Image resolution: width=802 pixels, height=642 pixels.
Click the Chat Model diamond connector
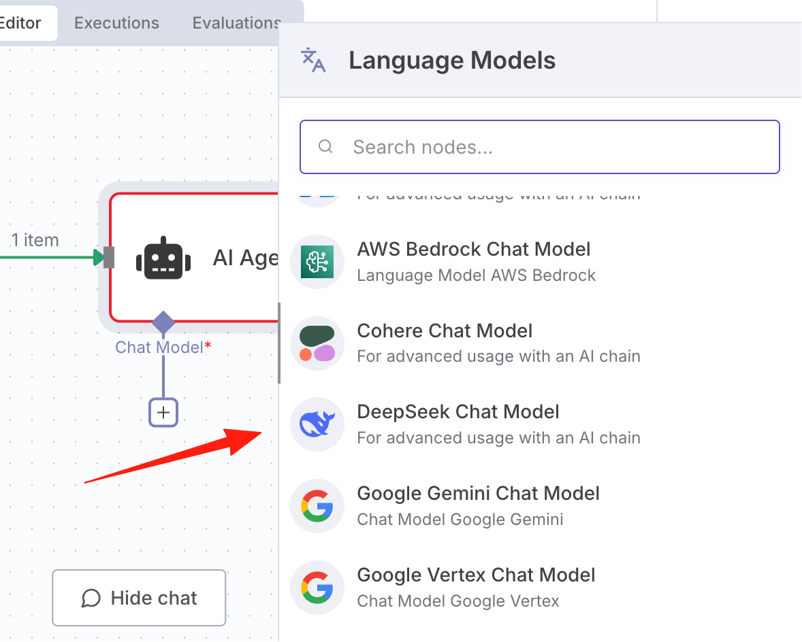[163, 323]
